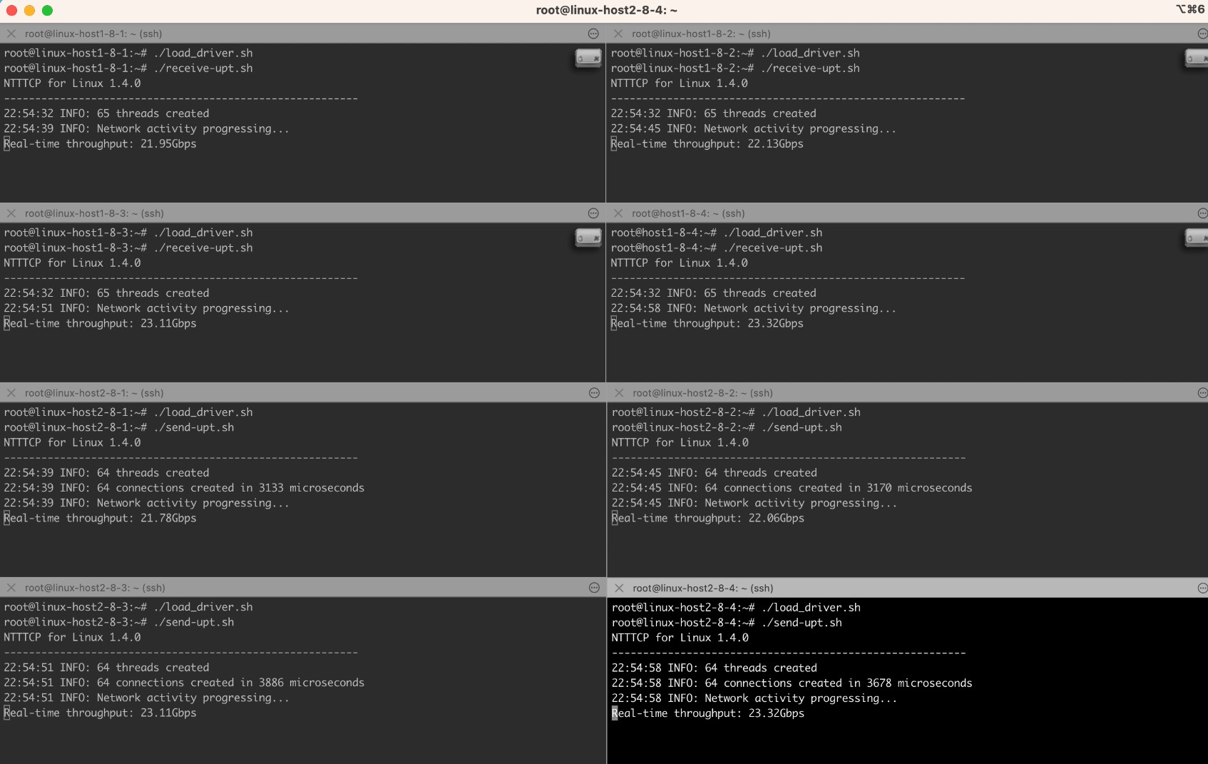Viewport: 1208px width, 764px height.
Task: Select the 'root@host1-8-4: ~ (ssh)' pane title
Action: pyautogui.click(x=688, y=213)
